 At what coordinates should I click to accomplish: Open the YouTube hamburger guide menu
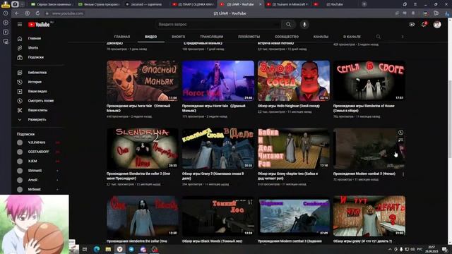pyautogui.click(x=20, y=25)
